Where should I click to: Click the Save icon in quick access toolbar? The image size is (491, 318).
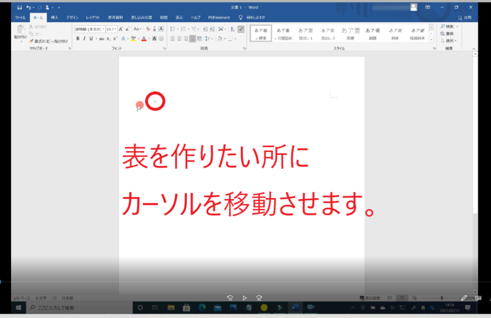[20, 8]
